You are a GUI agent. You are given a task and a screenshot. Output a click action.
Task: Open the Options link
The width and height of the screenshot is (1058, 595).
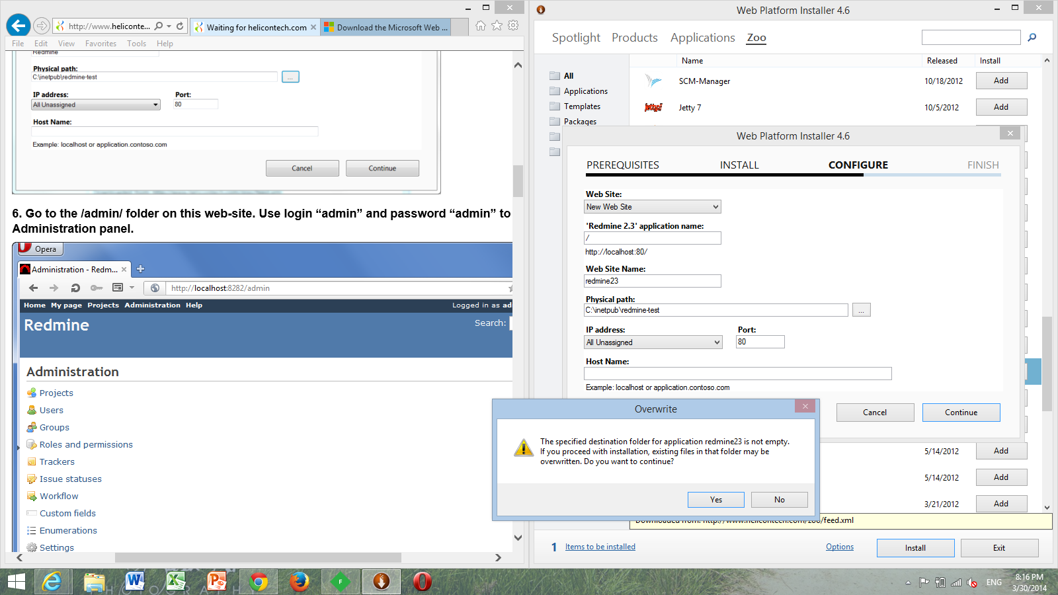pyautogui.click(x=840, y=547)
